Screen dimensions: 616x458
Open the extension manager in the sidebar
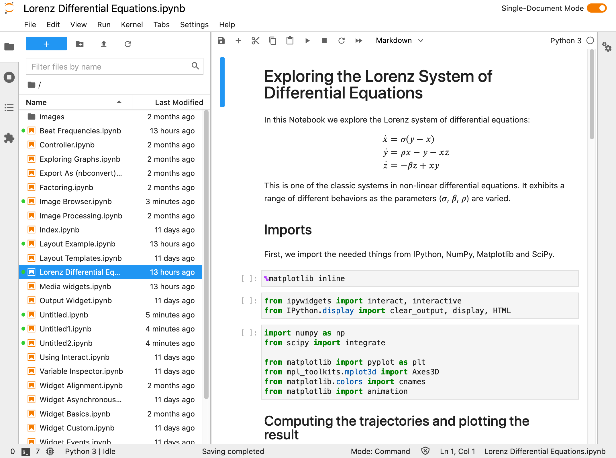tap(9, 138)
